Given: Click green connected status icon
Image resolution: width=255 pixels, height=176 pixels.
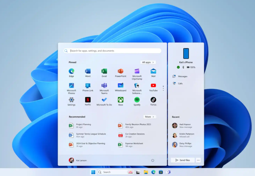Looking at the screenshot, I should [178, 67].
